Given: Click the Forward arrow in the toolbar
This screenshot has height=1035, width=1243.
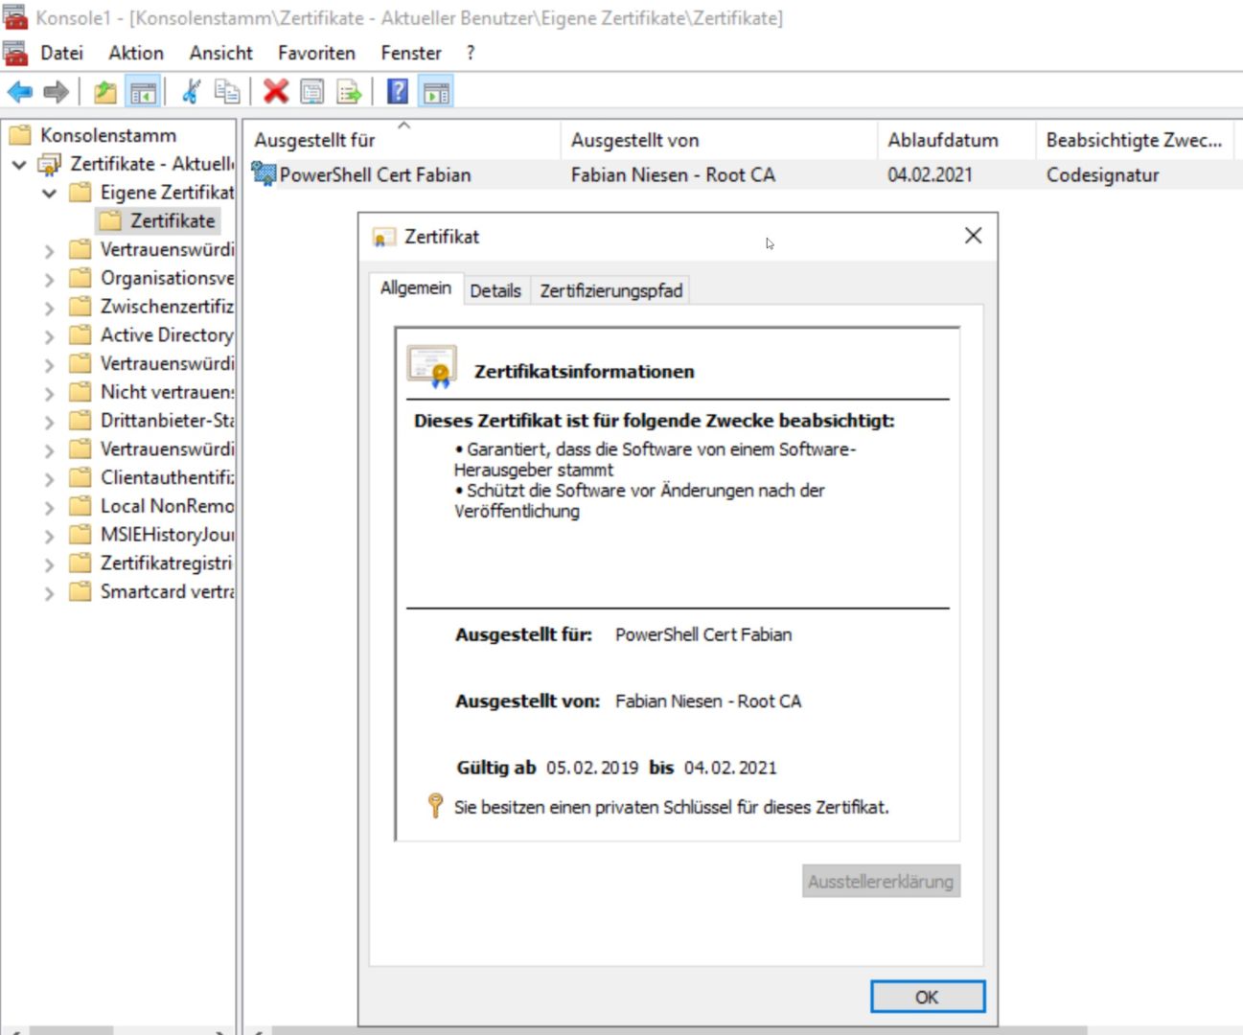Looking at the screenshot, I should pyautogui.click(x=57, y=92).
